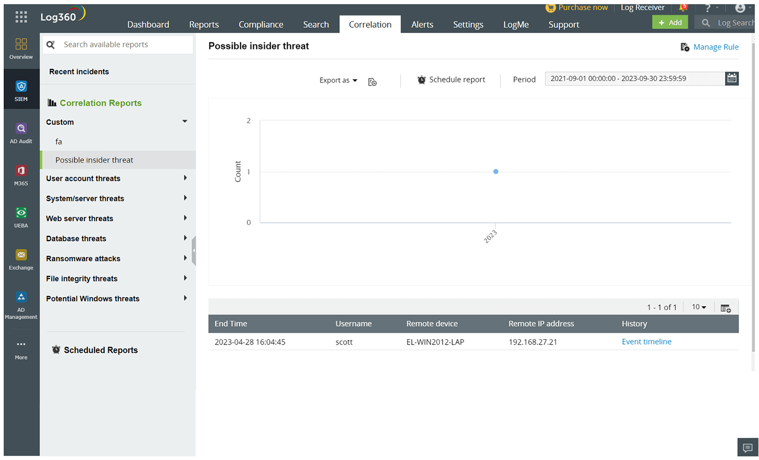Open the M365 module icon
Image resolution: width=759 pixels, height=460 pixels.
[21, 170]
